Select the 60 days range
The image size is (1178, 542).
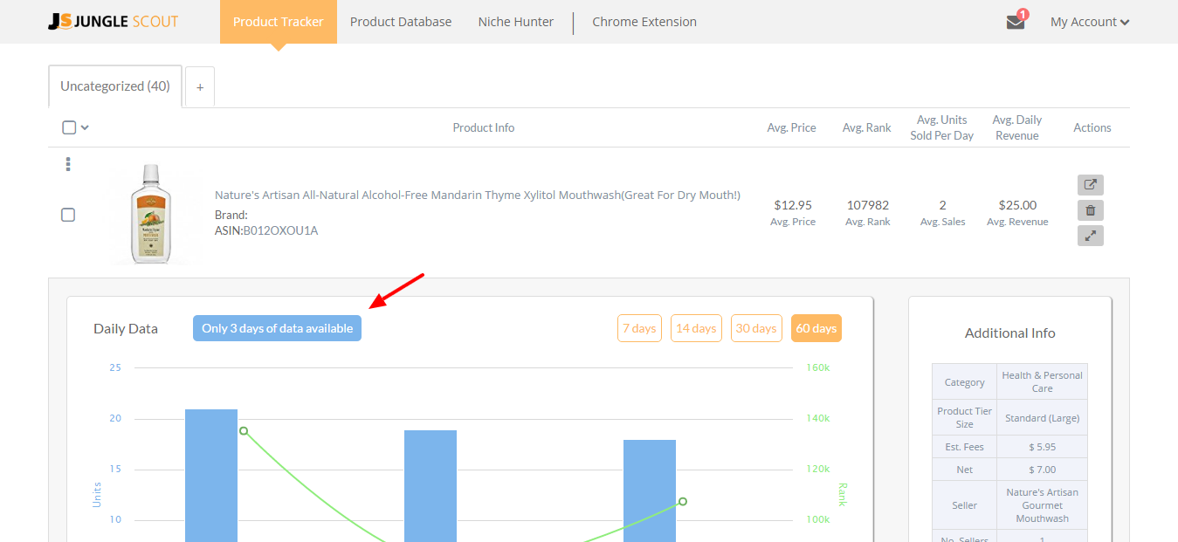(x=816, y=328)
